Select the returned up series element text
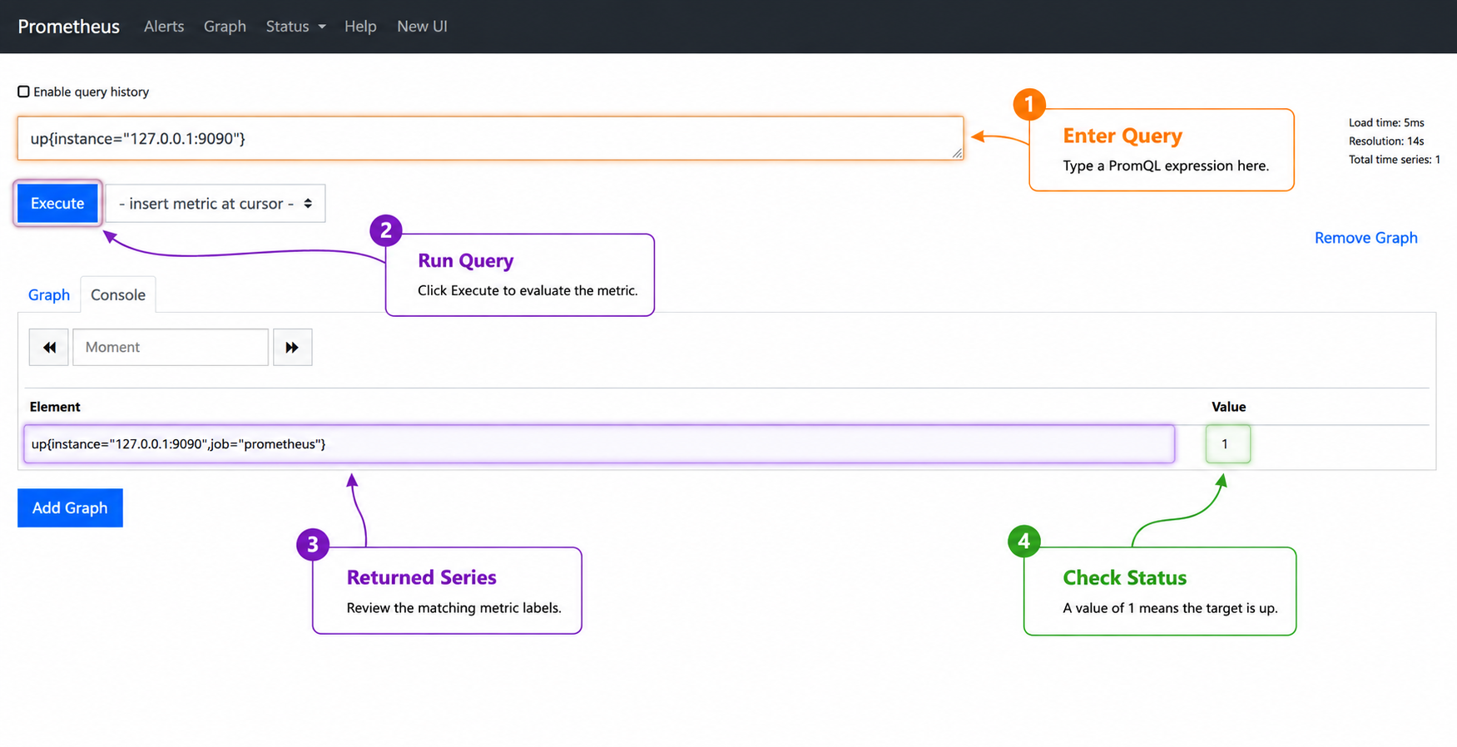 178,444
